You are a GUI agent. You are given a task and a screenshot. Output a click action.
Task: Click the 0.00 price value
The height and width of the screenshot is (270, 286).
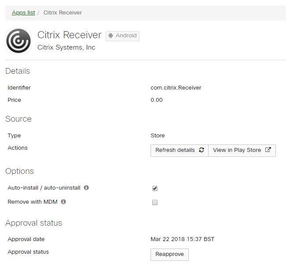click(157, 100)
